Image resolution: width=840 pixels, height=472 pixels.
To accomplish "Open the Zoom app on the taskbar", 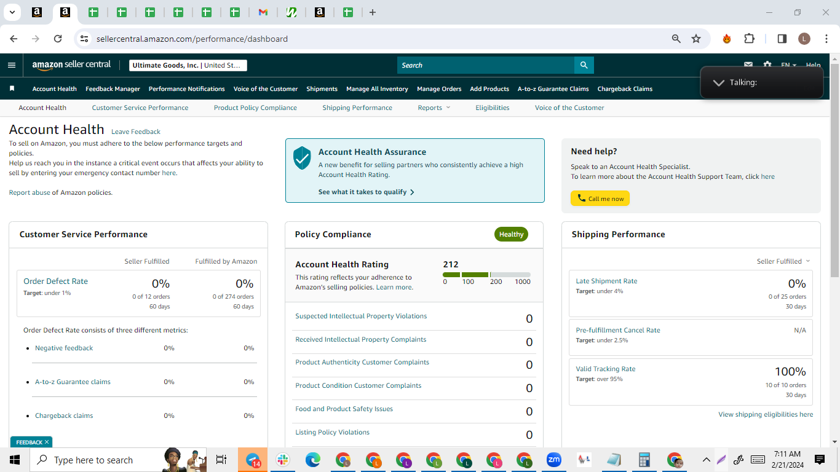I will point(554,460).
